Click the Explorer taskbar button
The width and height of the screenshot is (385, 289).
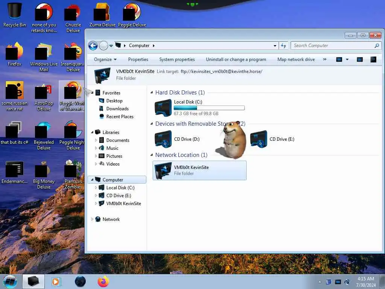33,281
